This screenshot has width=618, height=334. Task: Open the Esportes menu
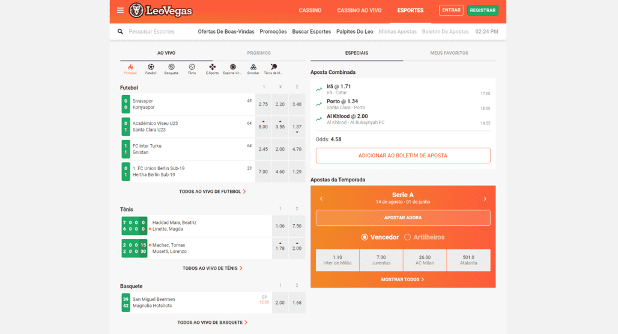pos(410,11)
